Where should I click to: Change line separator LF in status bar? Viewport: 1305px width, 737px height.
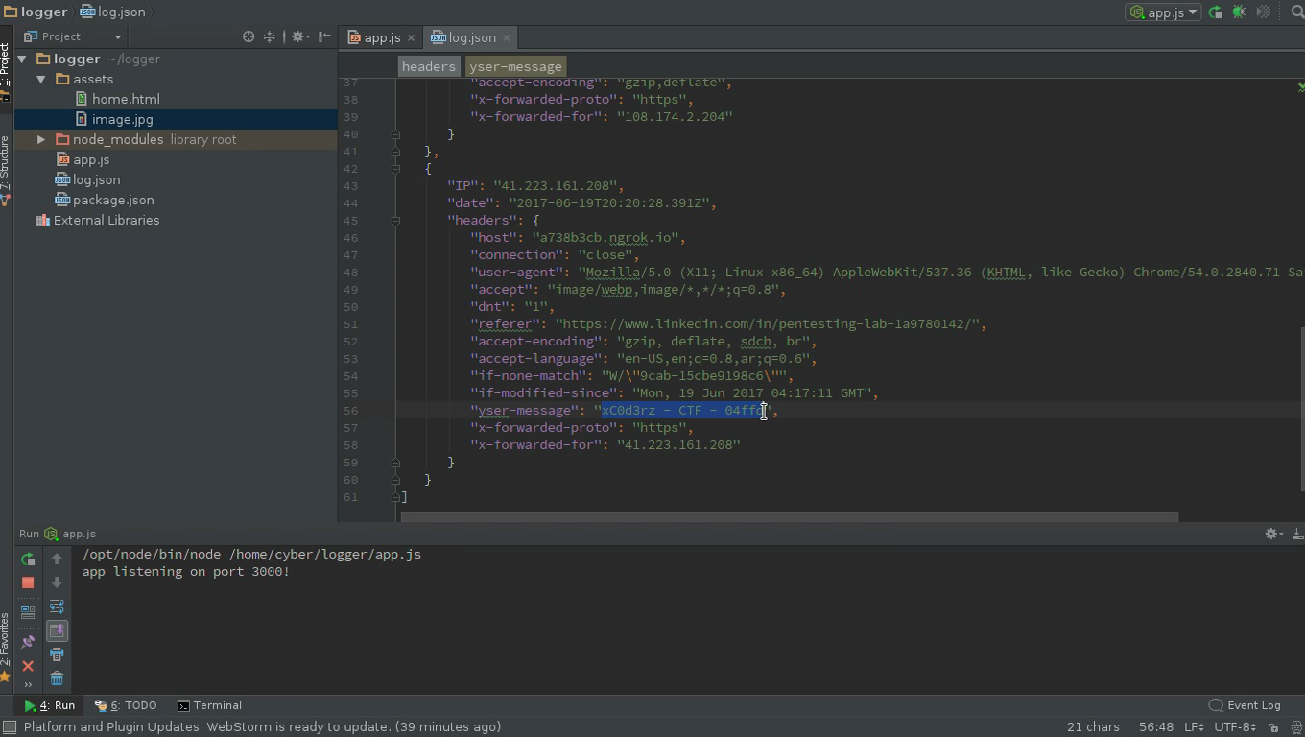tap(1194, 727)
